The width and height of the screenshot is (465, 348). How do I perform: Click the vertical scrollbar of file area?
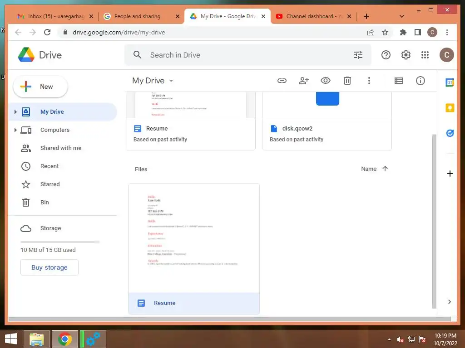click(434, 221)
